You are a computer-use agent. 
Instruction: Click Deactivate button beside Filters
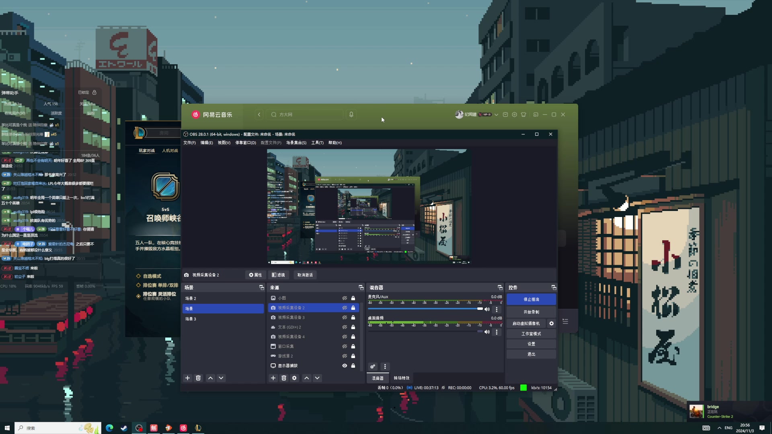305,275
